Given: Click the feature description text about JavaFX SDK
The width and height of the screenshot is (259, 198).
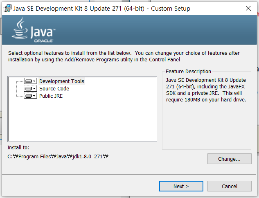Looking at the screenshot, I should point(206,90).
